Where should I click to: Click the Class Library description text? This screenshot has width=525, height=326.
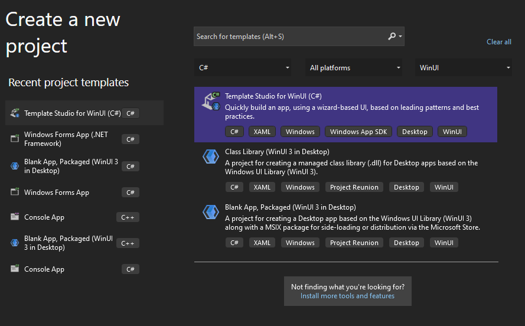click(351, 167)
